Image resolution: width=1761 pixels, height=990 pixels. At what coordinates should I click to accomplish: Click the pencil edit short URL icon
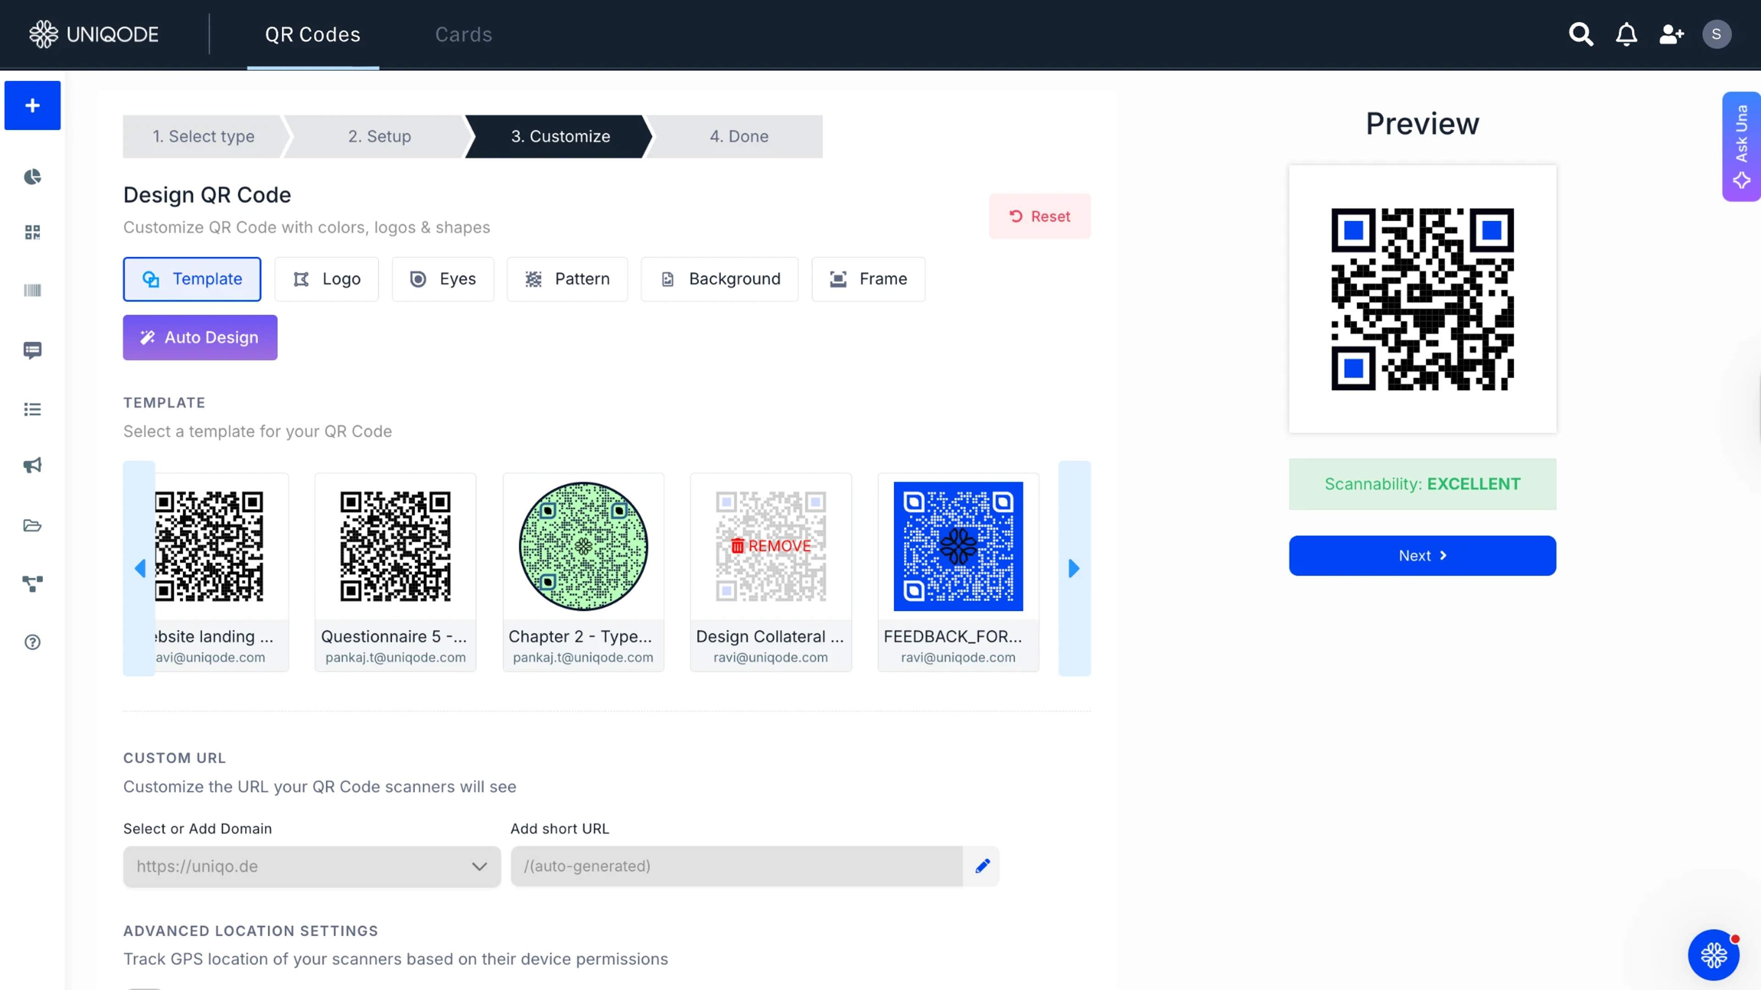coord(982,866)
